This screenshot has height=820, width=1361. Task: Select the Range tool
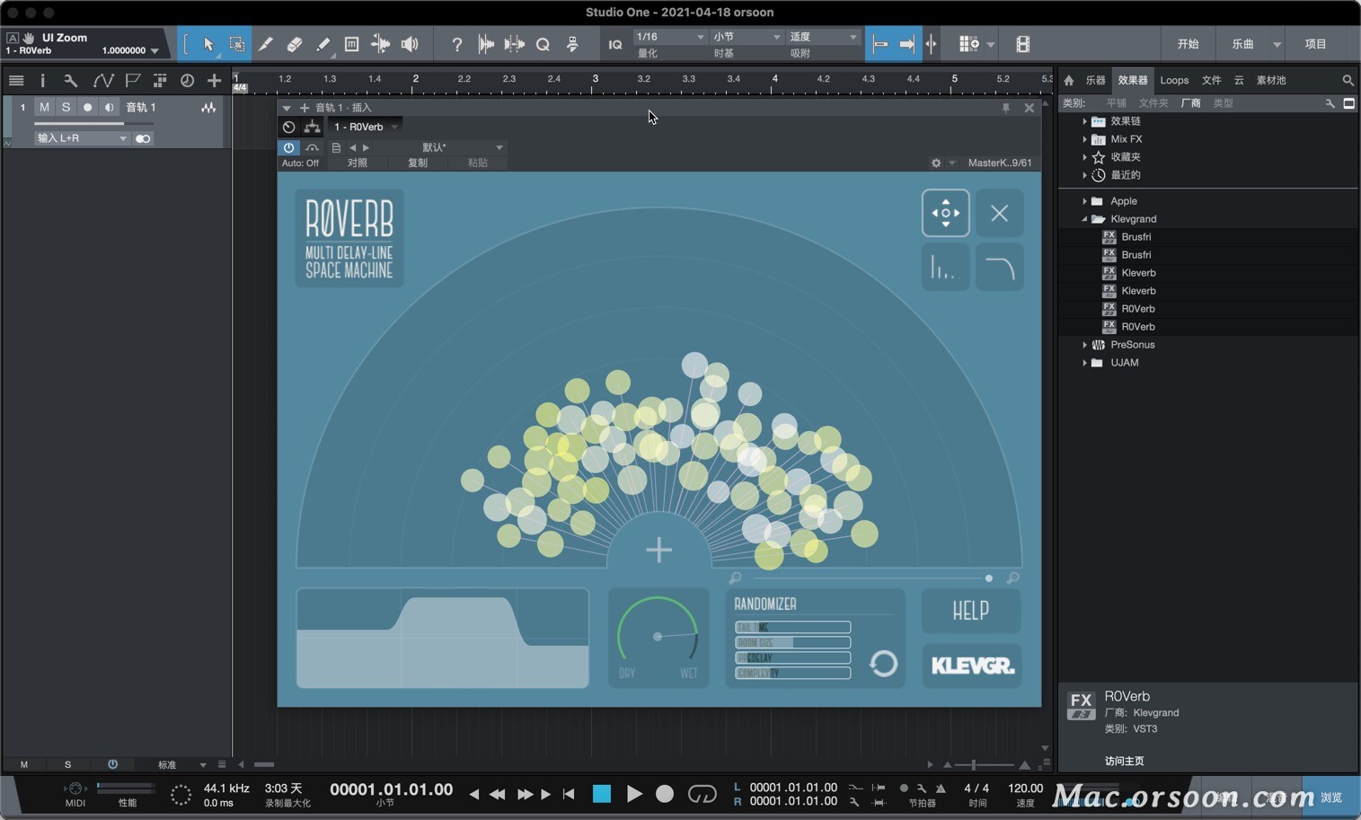point(237,44)
